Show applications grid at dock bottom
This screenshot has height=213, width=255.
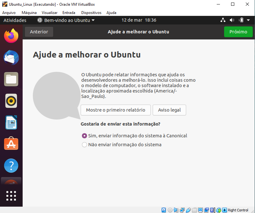pyautogui.click(x=11, y=196)
